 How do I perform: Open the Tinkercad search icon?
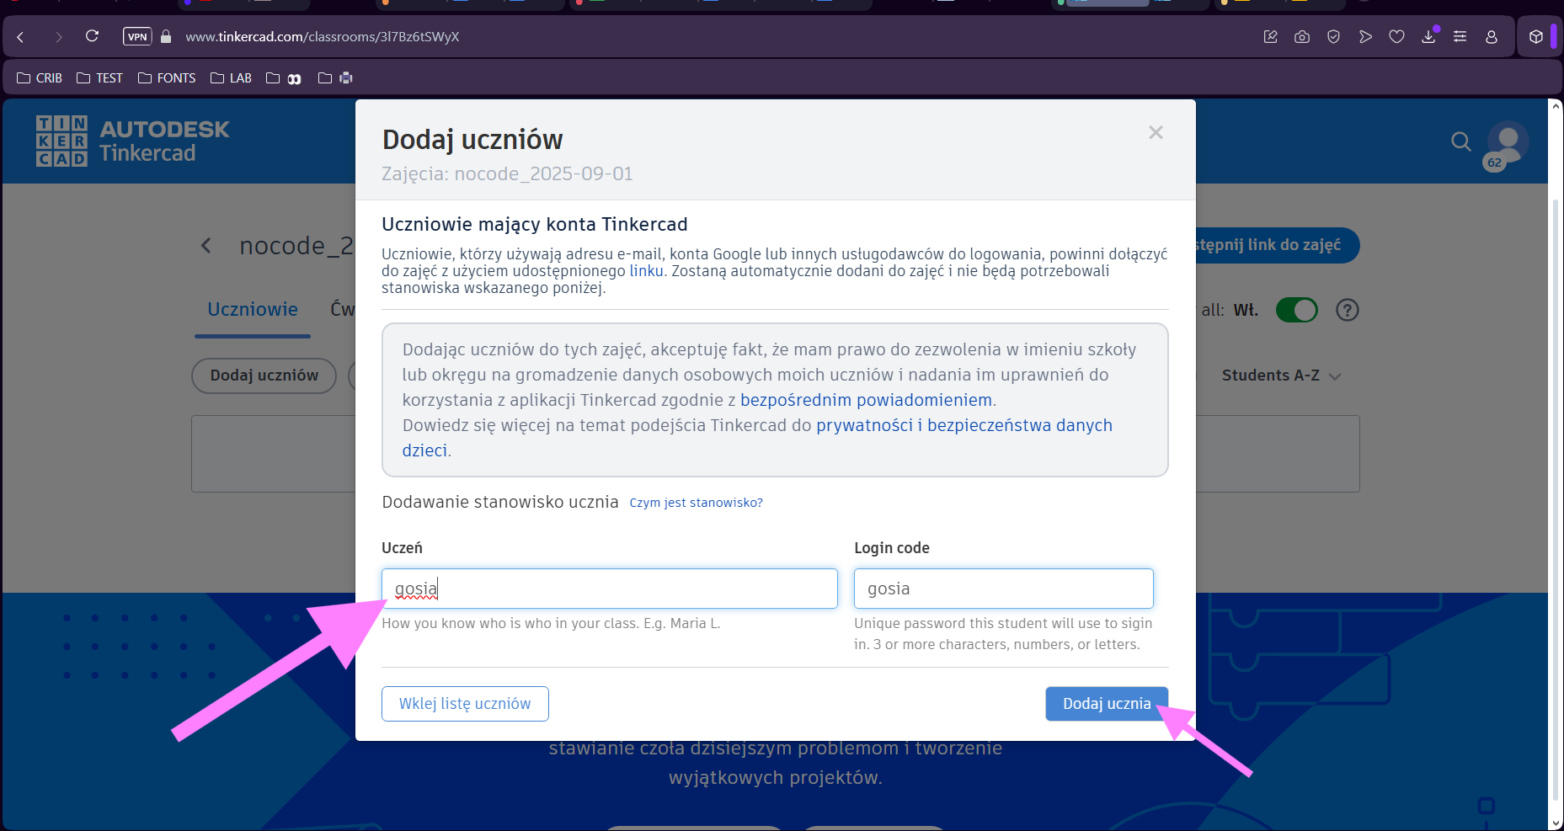click(x=1460, y=141)
